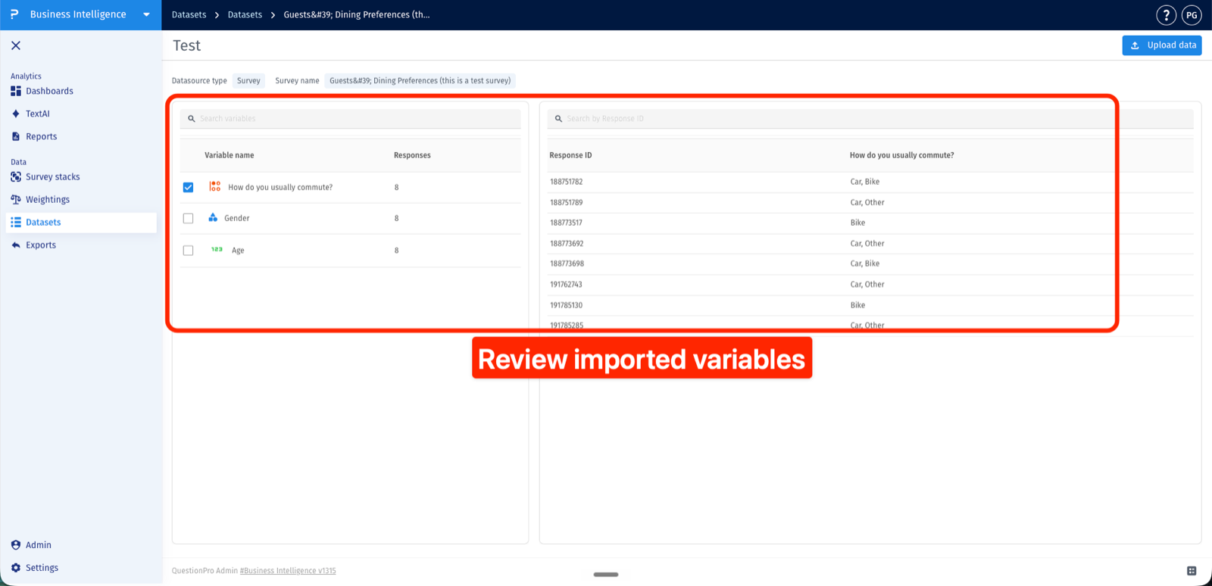Click the Weightings scale icon
Screen dimensions: 1212x586
pos(16,199)
